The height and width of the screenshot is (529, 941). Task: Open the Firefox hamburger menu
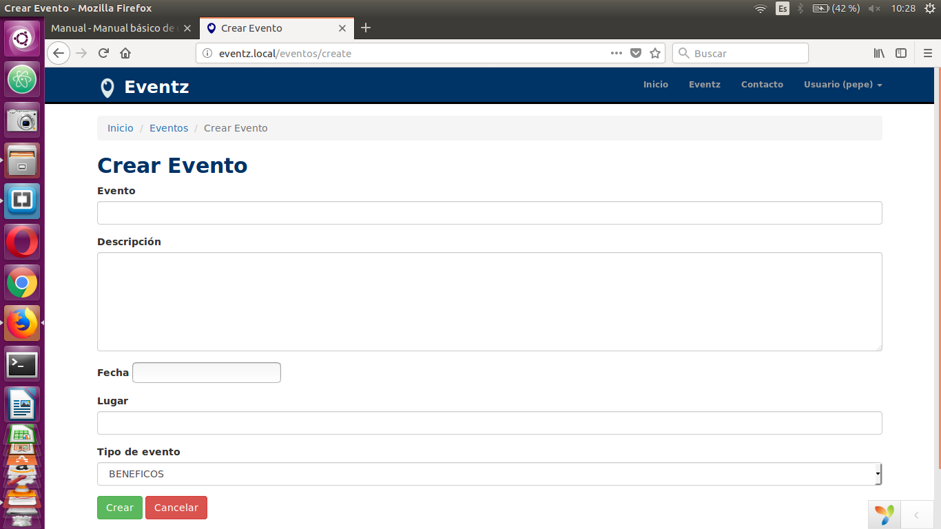pos(928,53)
